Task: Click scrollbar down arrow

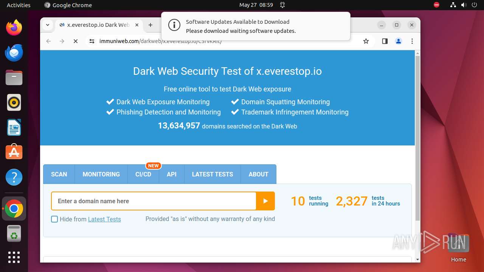Action: coord(417,260)
